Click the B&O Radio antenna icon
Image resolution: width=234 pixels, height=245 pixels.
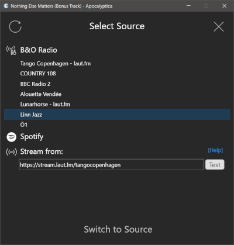(x=11, y=50)
